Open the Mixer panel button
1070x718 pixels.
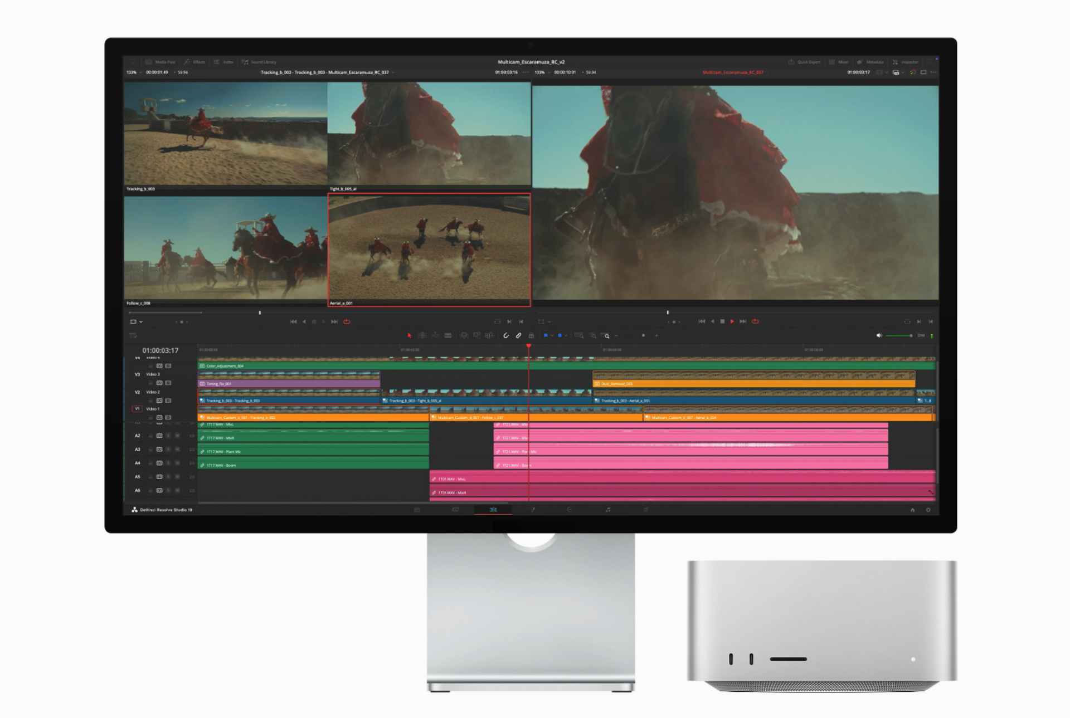tap(839, 62)
